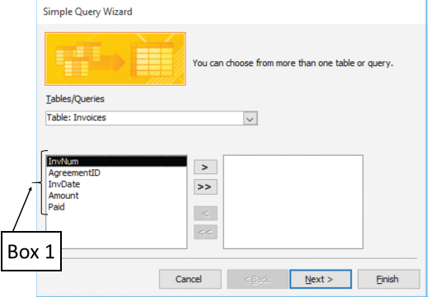Select the Paid field
The image size is (436, 297).
point(116,207)
